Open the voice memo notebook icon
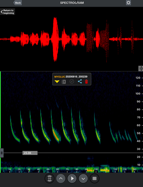This screenshot has width=143, height=187. pos(64,82)
